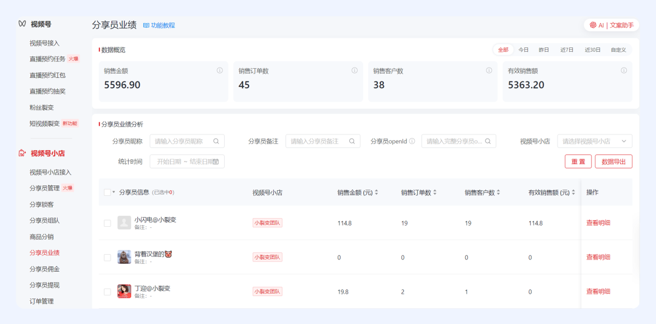
Task: Open the 视频号小店 dropdown selector
Action: [x=594, y=141]
